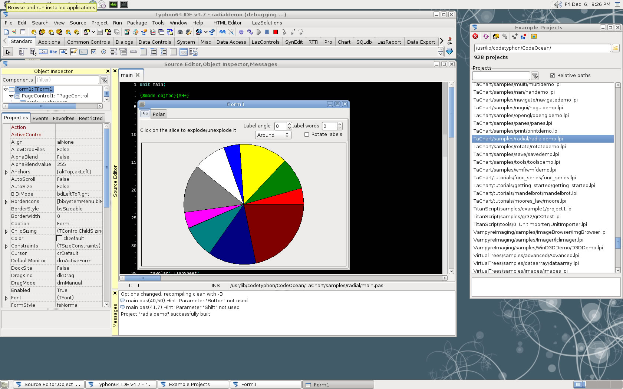The height and width of the screenshot is (389, 623).
Task: Pick the TListBox palette component
Action: tap(113, 52)
